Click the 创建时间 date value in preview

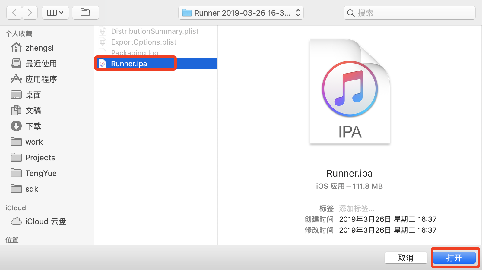[388, 219]
